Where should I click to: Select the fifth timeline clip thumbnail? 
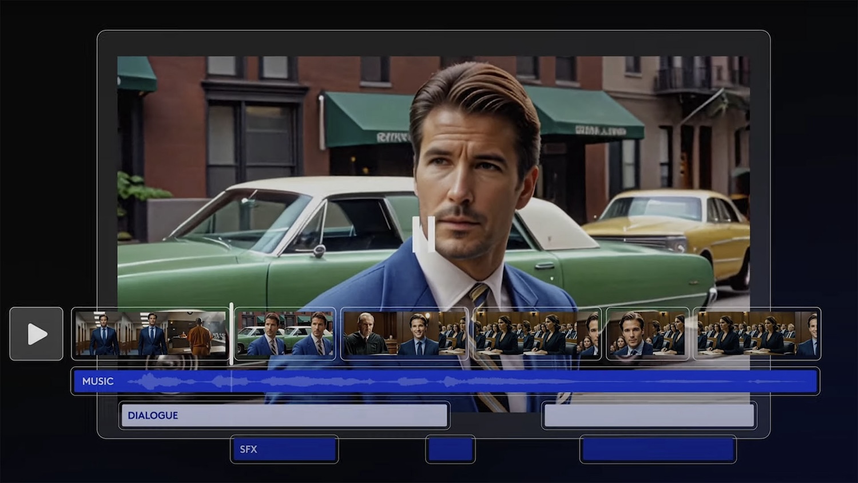647,334
